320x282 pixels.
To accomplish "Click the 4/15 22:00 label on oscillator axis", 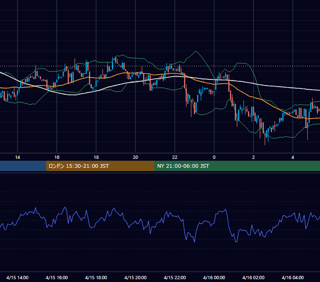I will point(175,277).
